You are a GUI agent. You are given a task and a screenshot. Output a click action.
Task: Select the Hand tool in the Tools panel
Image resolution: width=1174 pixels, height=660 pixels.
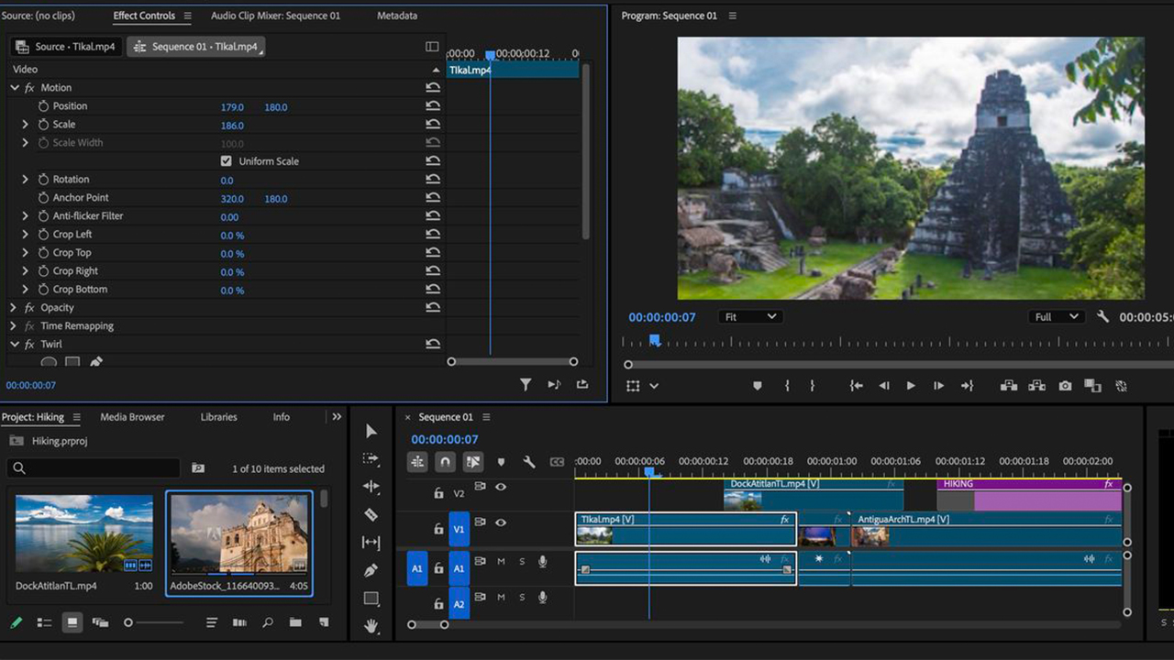[x=371, y=627]
